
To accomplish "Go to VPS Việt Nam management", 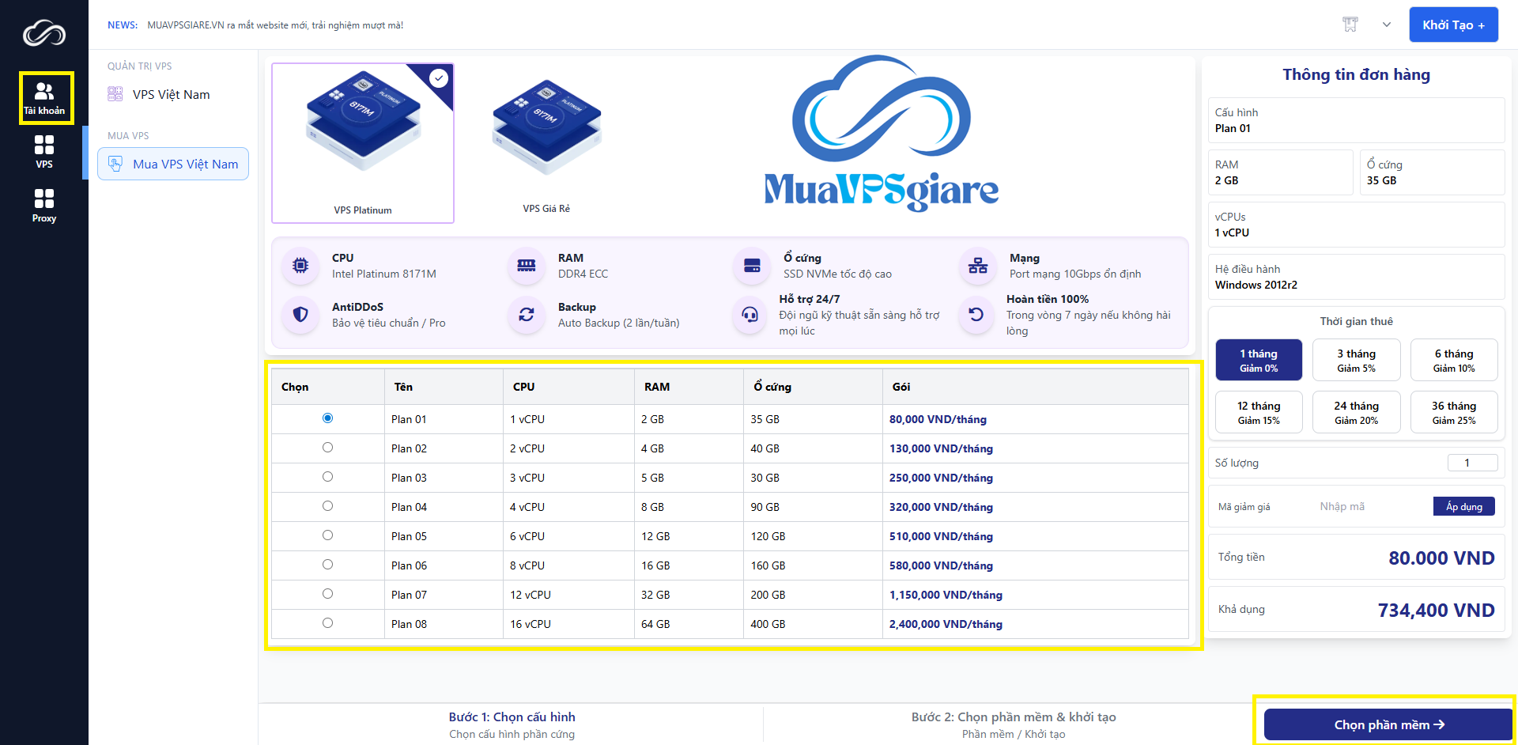I will click(171, 94).
